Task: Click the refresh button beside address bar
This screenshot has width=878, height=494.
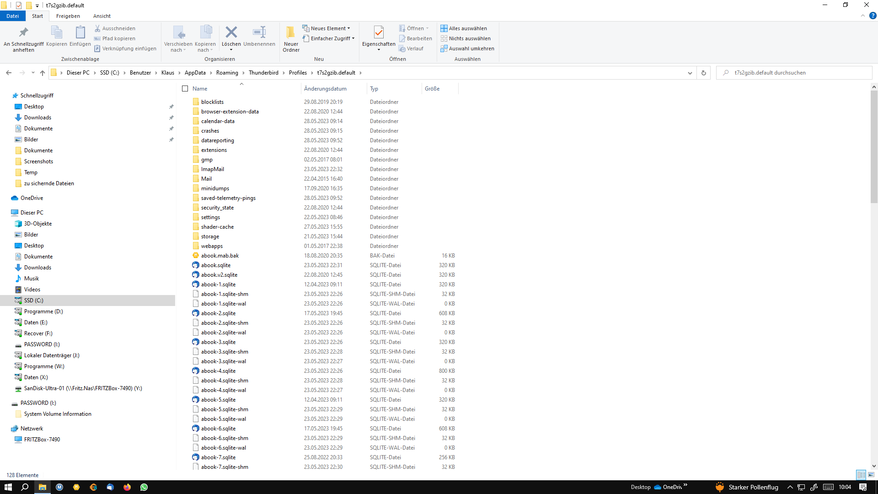Action: coord(703,73)
